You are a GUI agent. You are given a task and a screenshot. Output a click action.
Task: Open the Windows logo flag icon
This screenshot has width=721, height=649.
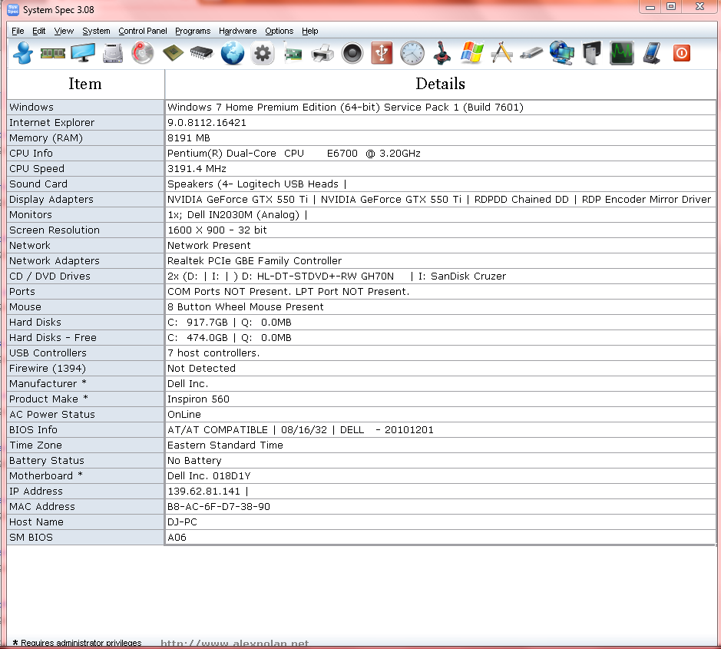(471, 52)
